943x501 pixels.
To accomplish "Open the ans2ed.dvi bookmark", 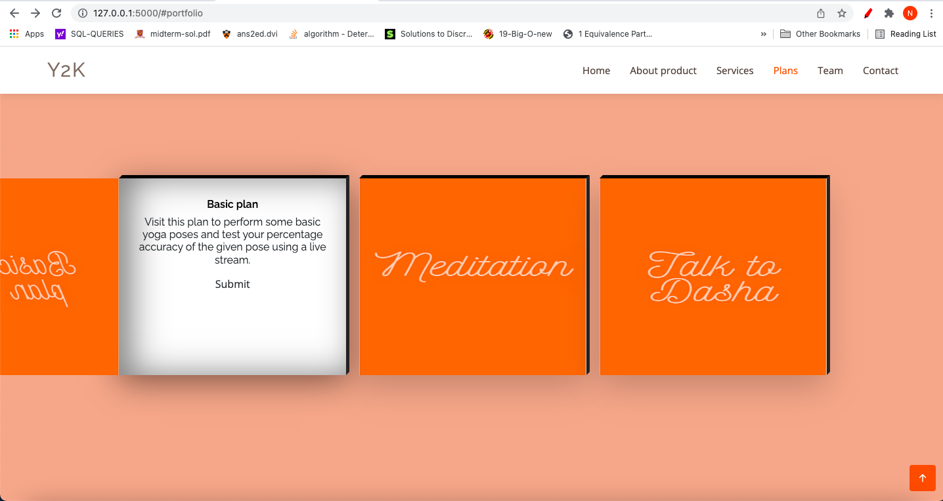I will (x=250, y=34).
